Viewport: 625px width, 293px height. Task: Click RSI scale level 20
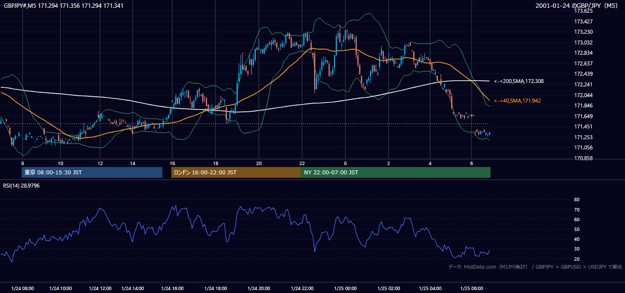point(577,259)
